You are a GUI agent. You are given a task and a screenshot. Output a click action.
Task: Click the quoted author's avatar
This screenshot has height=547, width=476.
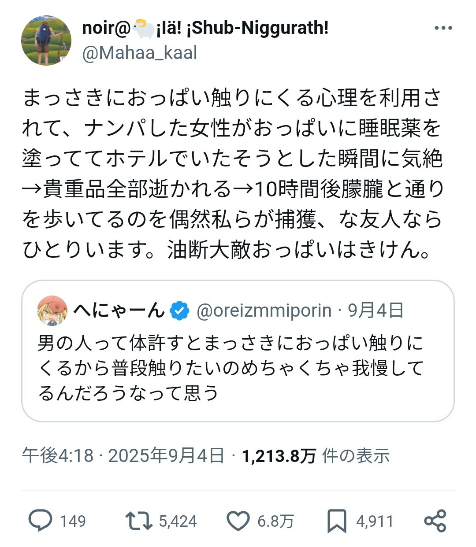52,310
